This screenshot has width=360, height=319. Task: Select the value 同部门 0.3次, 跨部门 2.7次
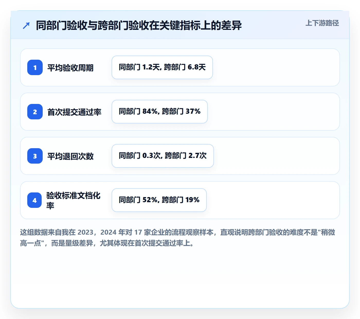click(163, 156)
